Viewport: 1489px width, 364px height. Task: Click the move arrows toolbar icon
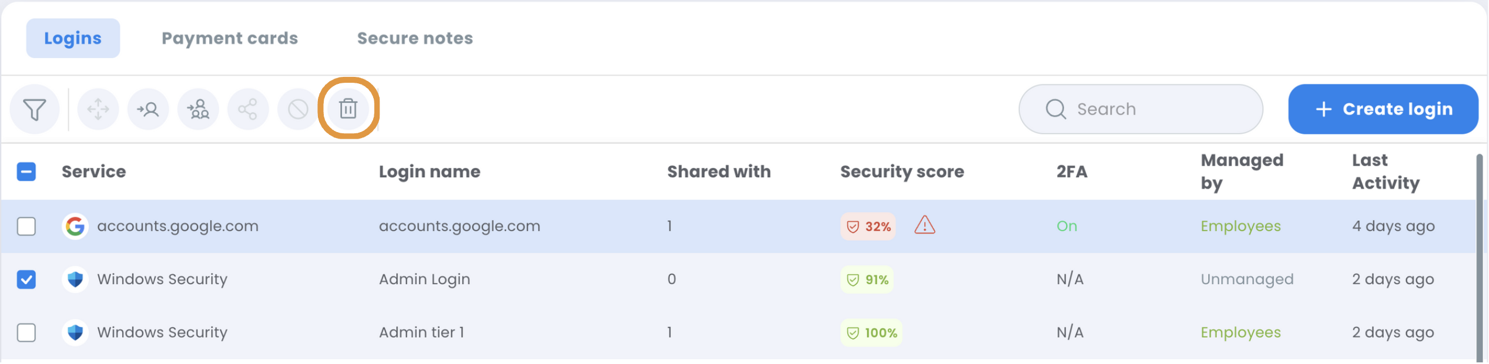point(98,109)
